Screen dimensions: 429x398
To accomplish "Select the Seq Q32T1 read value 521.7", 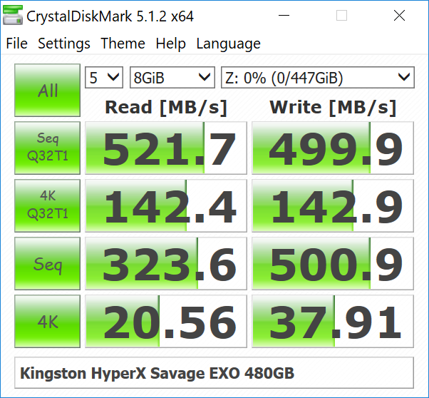I will tap(166, 148).
